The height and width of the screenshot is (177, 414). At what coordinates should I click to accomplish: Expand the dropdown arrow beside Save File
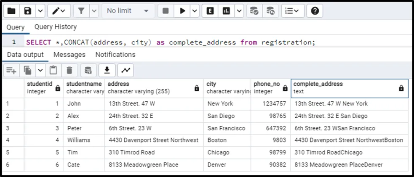point(40,11)
